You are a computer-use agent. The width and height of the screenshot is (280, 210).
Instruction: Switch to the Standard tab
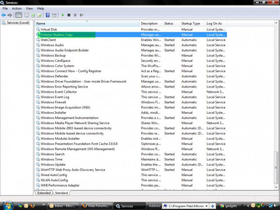click(x=61, y=193)
